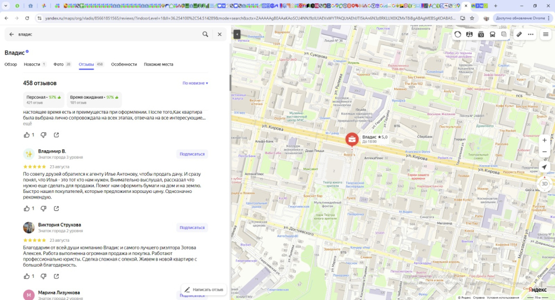Image resolution: width=555 pixels, height=300 pixels.
Task: Zoom out the map with minus button
Action: pyautogui.click(x=544, y=152)
